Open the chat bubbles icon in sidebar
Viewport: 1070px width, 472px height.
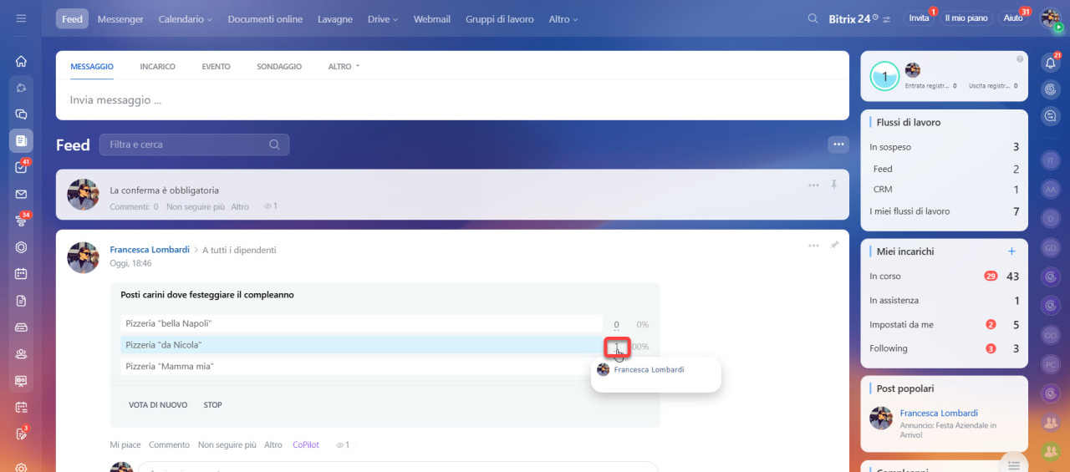click(x=21, y=114)
